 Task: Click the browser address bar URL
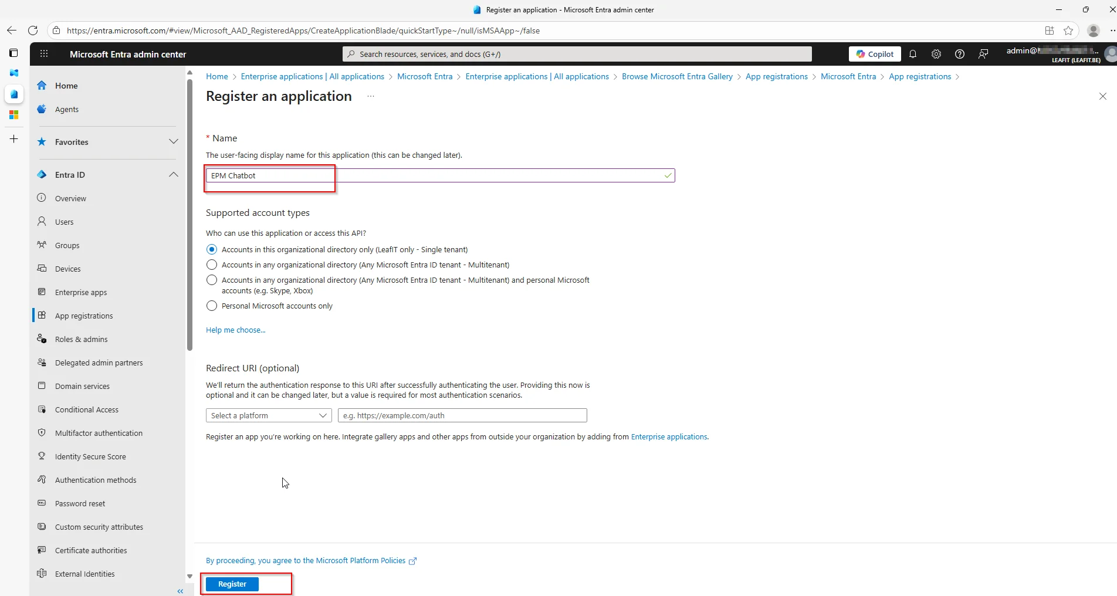point(303,31)
